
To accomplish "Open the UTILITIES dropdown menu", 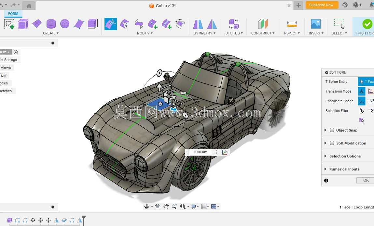I will point(234,33).
